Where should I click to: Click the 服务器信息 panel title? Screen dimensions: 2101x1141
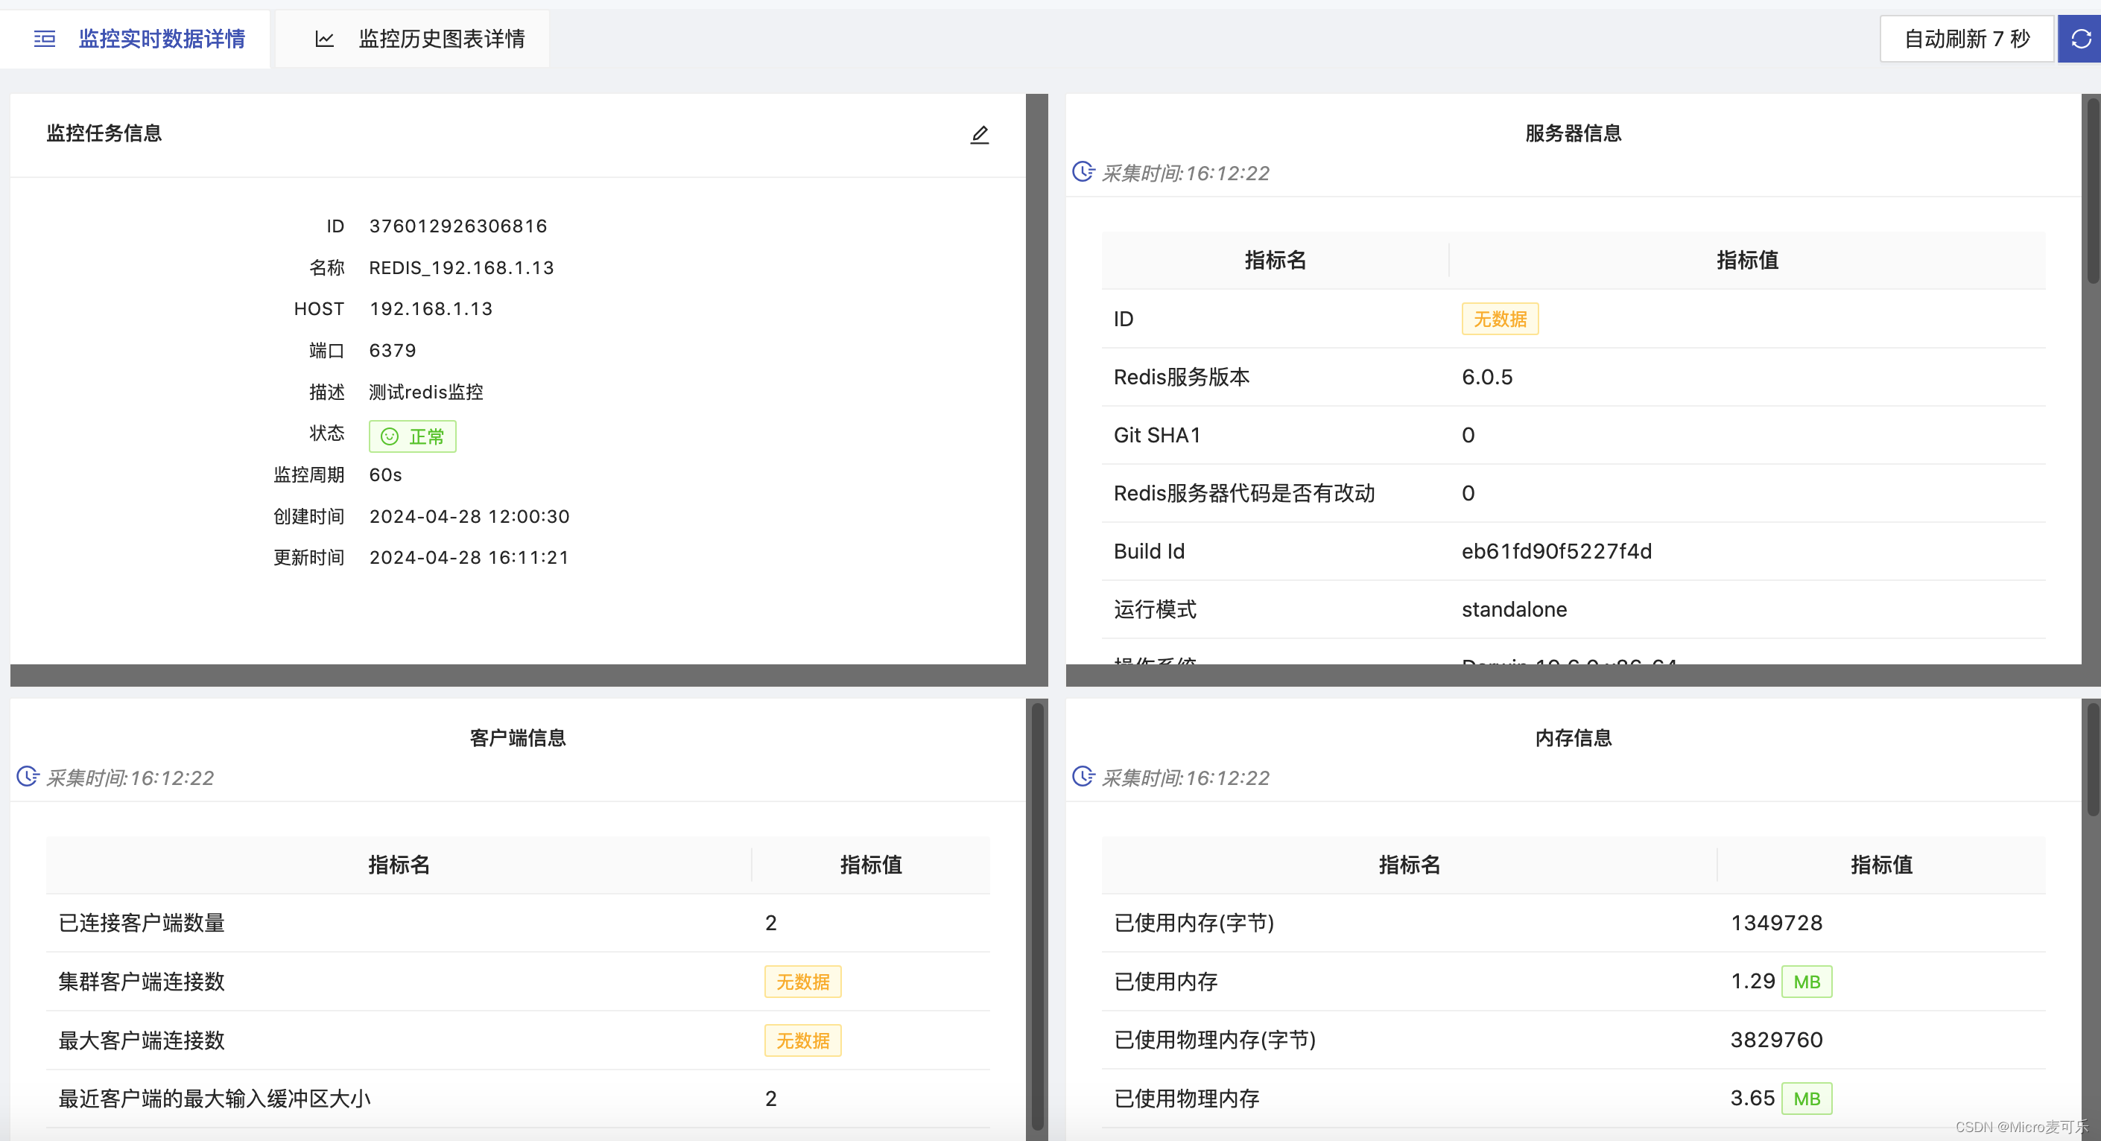click(x=1574, y=134)
